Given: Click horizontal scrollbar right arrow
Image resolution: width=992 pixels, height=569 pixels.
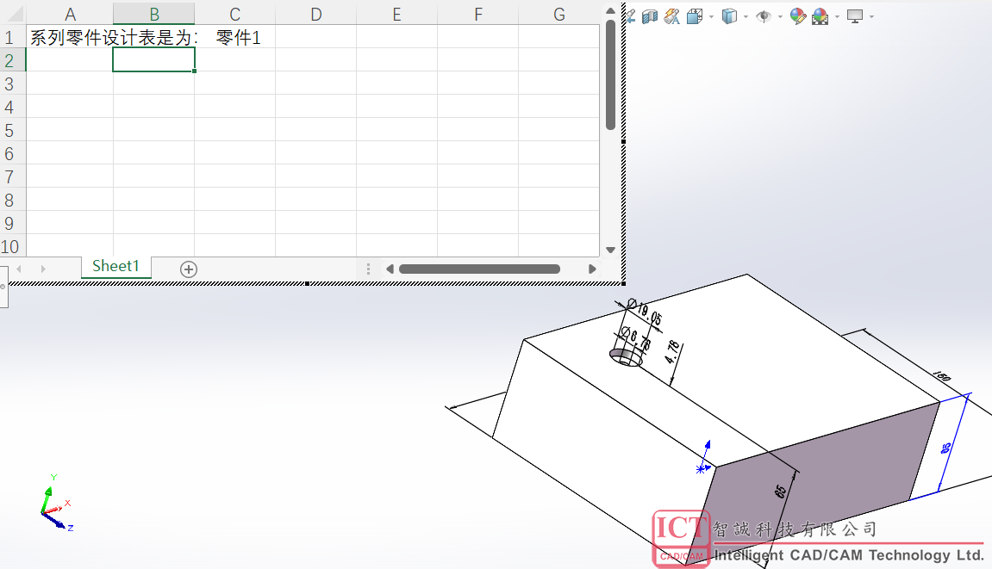Looking at the screenshot, I should 592,269.
